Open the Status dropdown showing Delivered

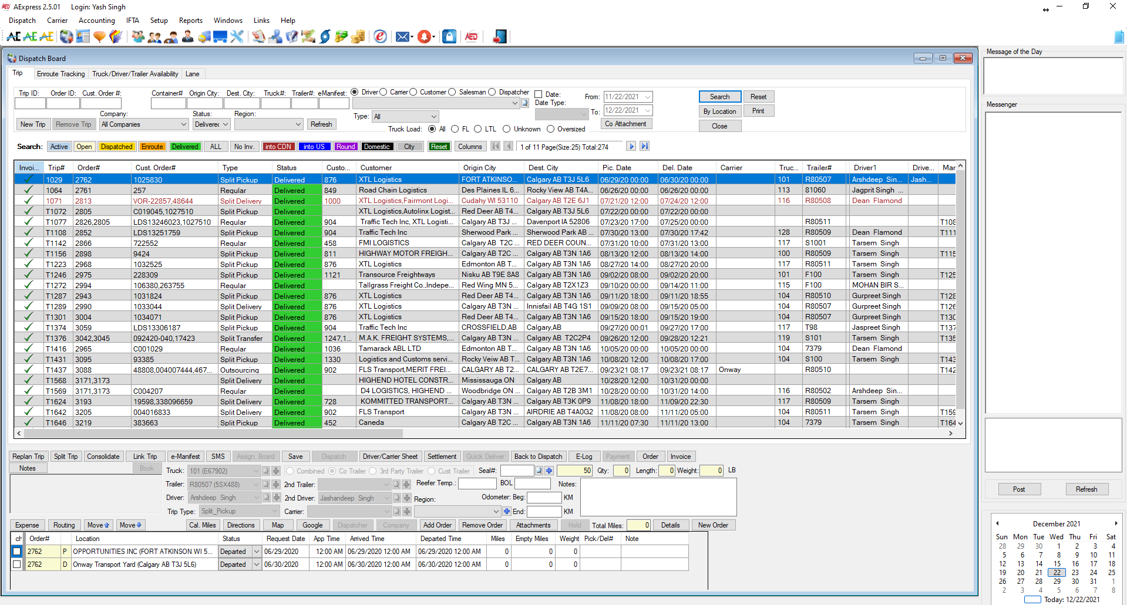pyautogui.click(x=211, y=124)
